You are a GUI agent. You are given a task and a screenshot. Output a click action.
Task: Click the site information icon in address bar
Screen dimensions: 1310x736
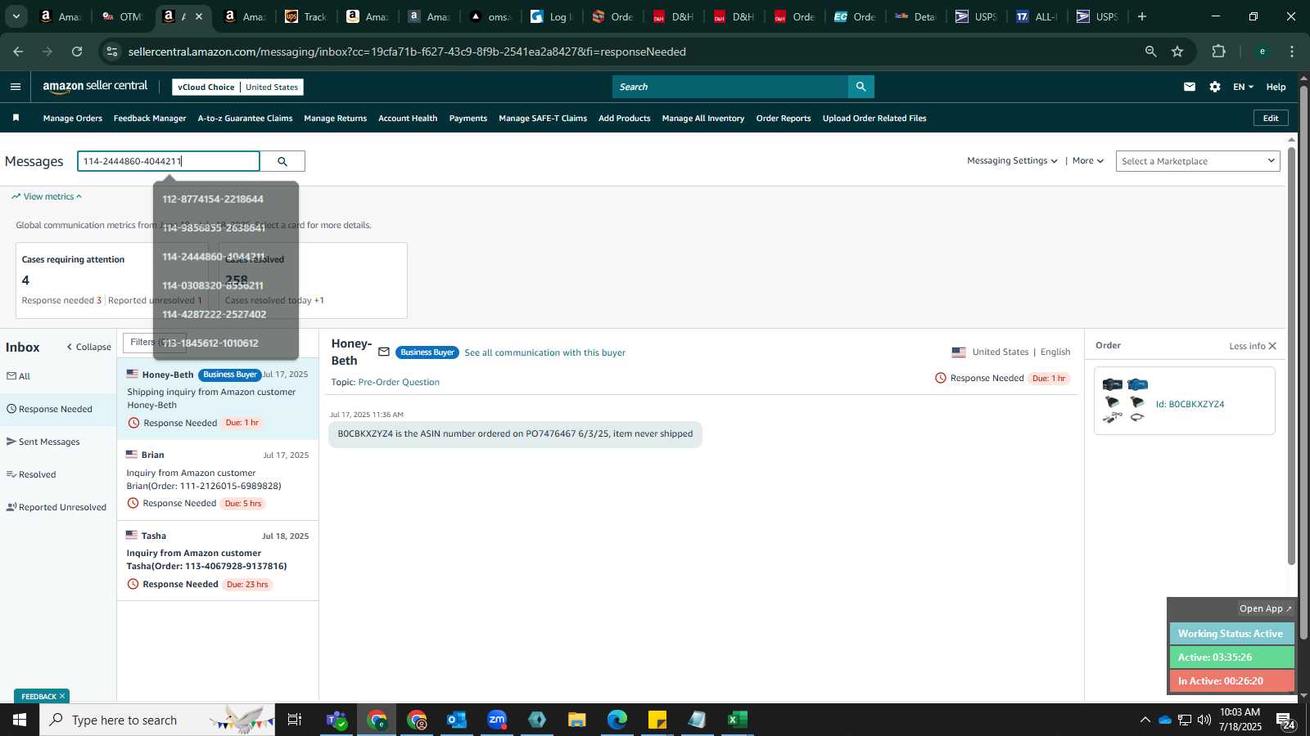pyautogui.click(x=112, y=52)
